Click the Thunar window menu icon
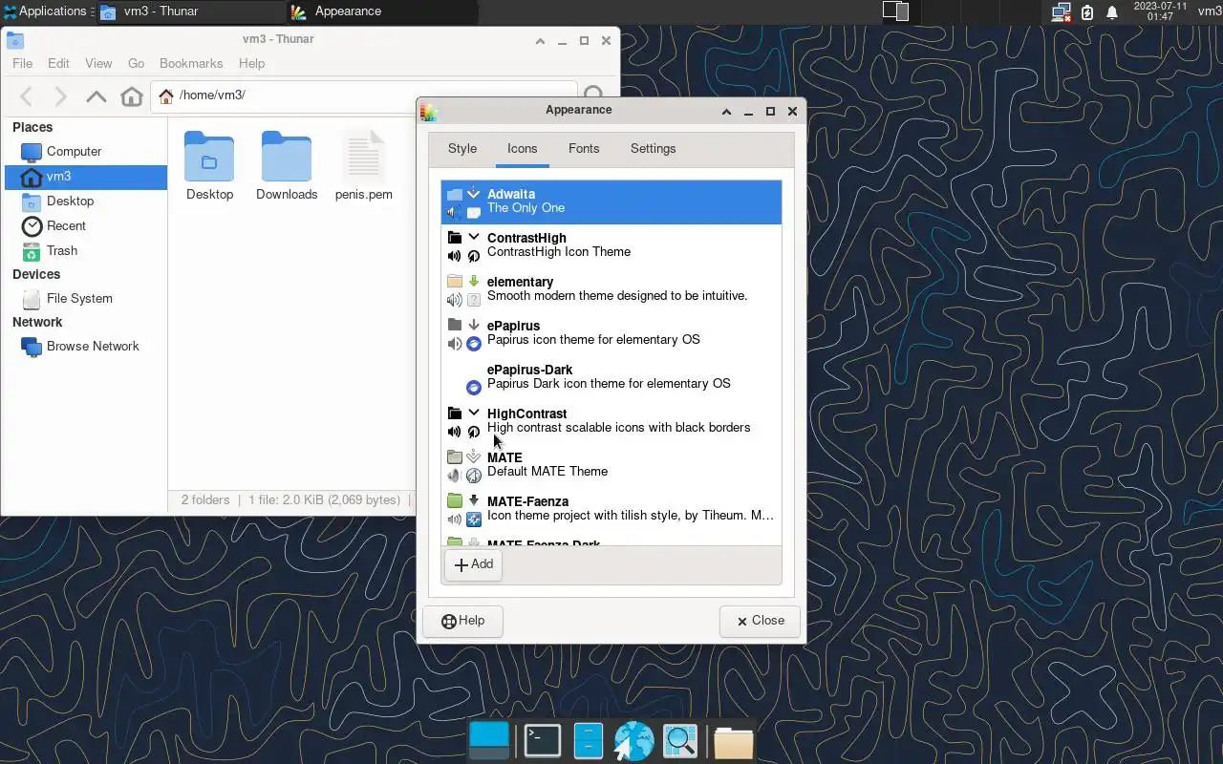Viewport: 1223px width, 764px height. tap(14, 40)
